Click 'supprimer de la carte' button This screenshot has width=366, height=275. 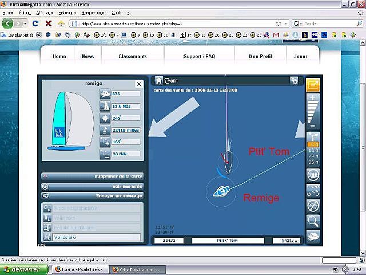tap(93, 176)
